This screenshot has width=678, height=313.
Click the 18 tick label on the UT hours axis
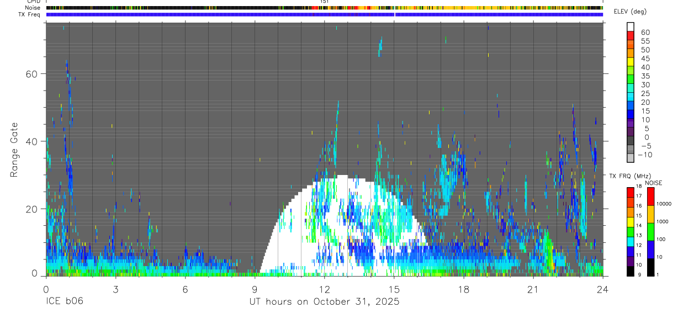tap(464, 289)
